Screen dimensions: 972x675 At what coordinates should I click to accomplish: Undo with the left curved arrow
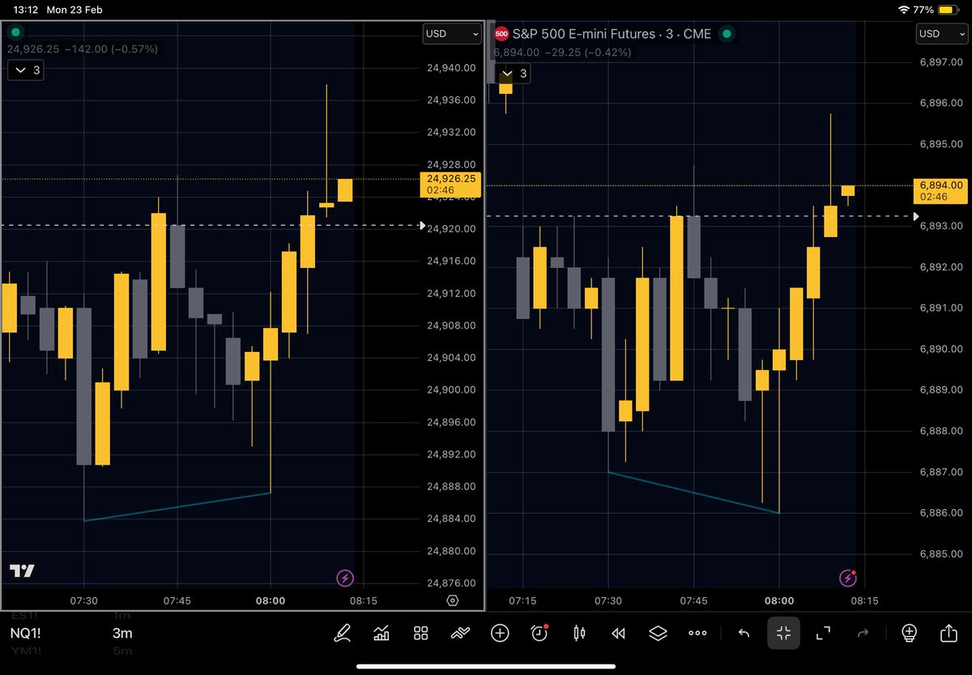(x=744, y=633)
